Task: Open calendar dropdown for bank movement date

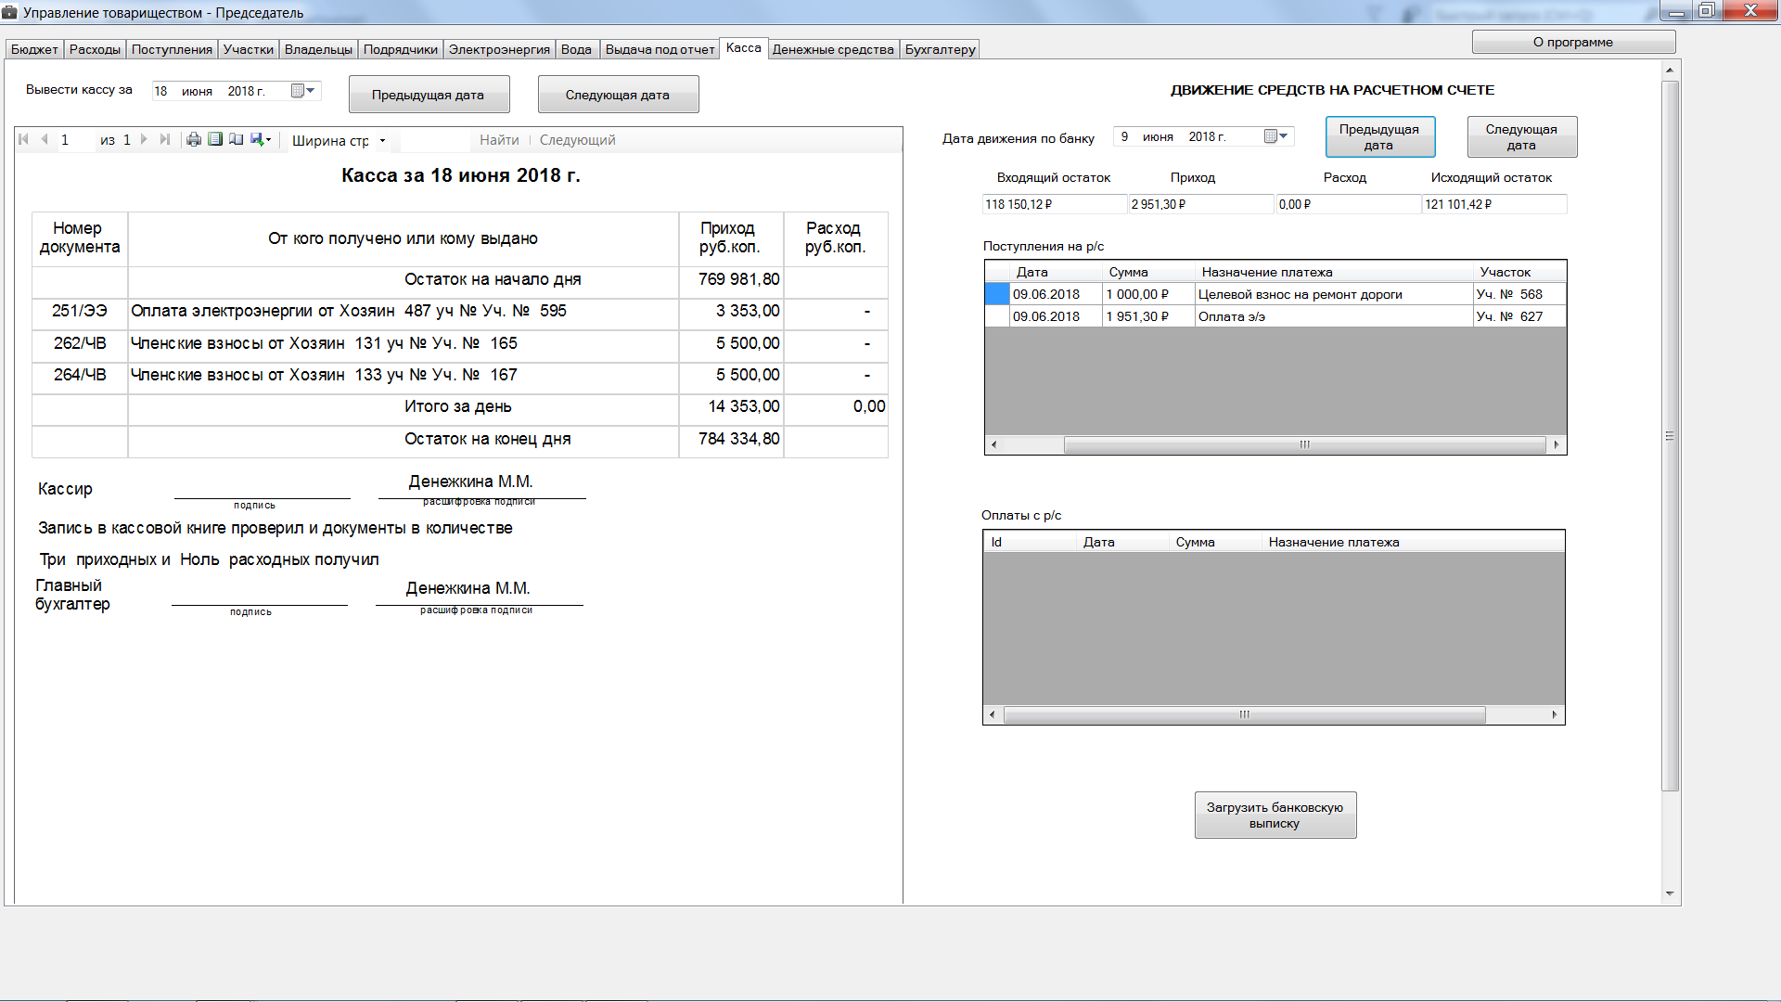Action: pyautogui.click(x=1277, y=136)
